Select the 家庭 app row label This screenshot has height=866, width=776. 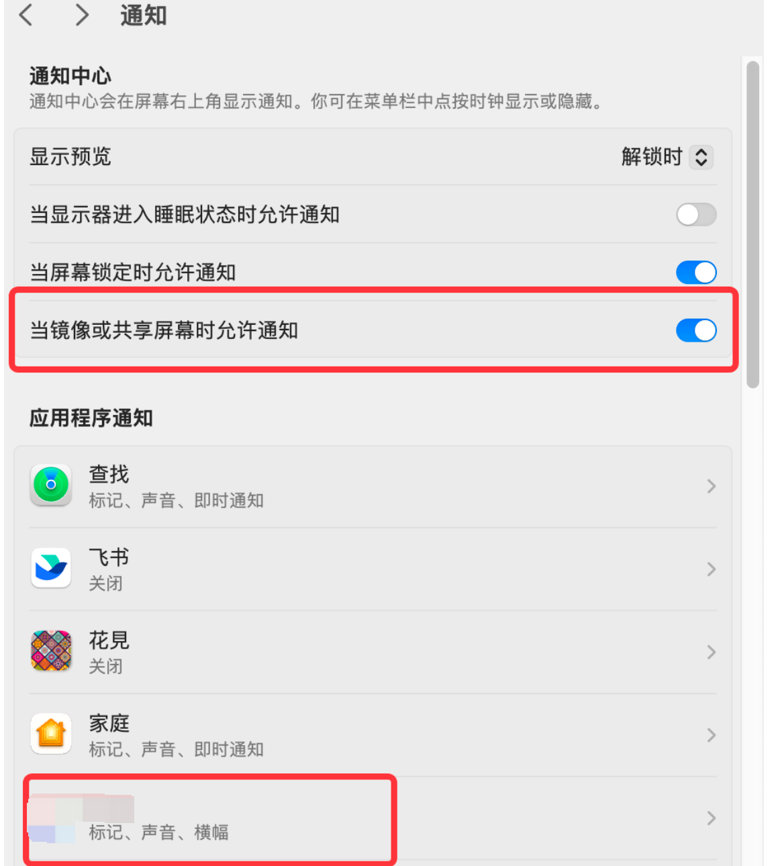coord(109,723)
